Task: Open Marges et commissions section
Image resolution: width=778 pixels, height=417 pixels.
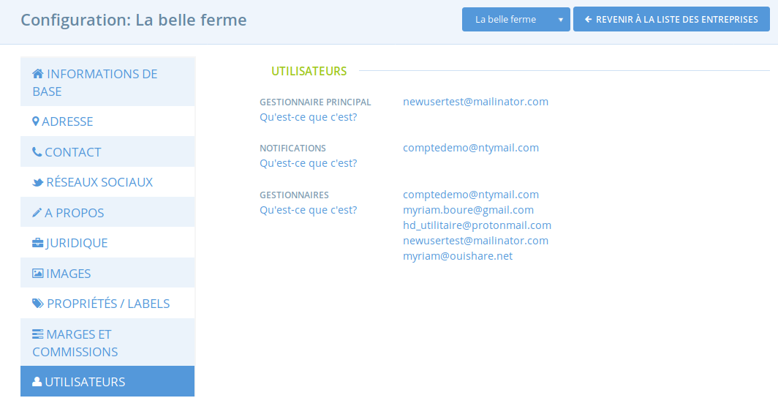Action: coord(107,342)
